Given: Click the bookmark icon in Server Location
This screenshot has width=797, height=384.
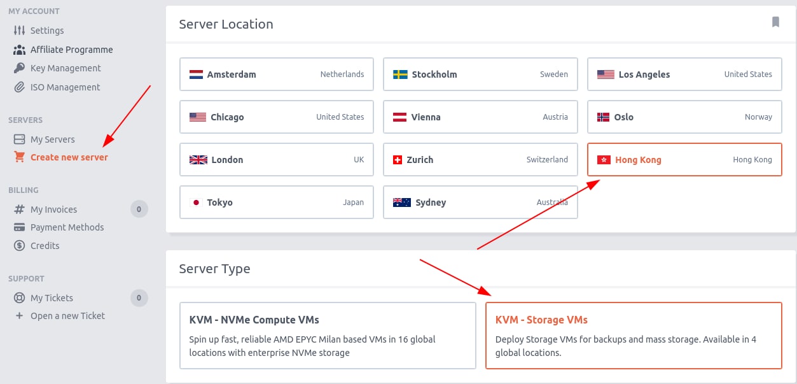Looking at the screenshot, I should 775,22.
